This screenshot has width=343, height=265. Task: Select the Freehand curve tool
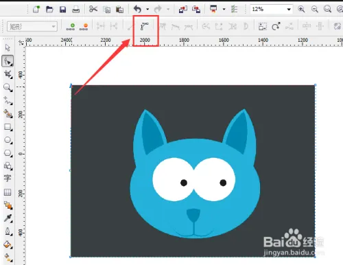pos(8,100)
